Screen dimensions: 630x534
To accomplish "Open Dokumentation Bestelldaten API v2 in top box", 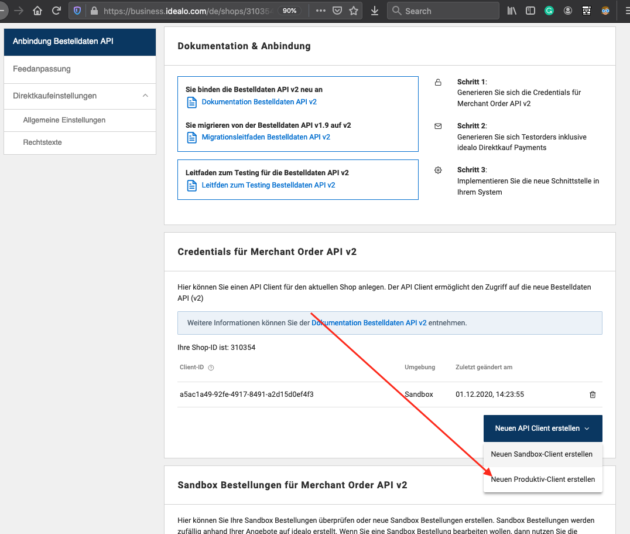I will pos(259,102).
